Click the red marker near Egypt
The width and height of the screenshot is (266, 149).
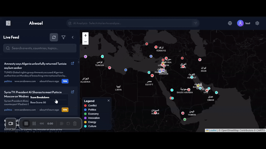tap(152, 76)
